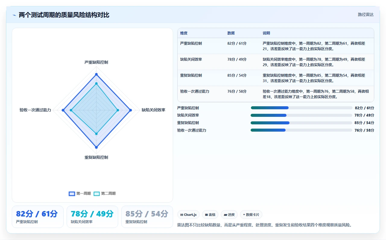Click the 路径雷达 label in header
This screenshot has width=386, height=240.
click(x=365, y=14)
